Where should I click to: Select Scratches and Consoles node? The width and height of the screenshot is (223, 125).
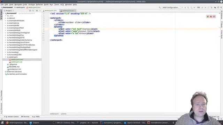[x=17, y=74]
